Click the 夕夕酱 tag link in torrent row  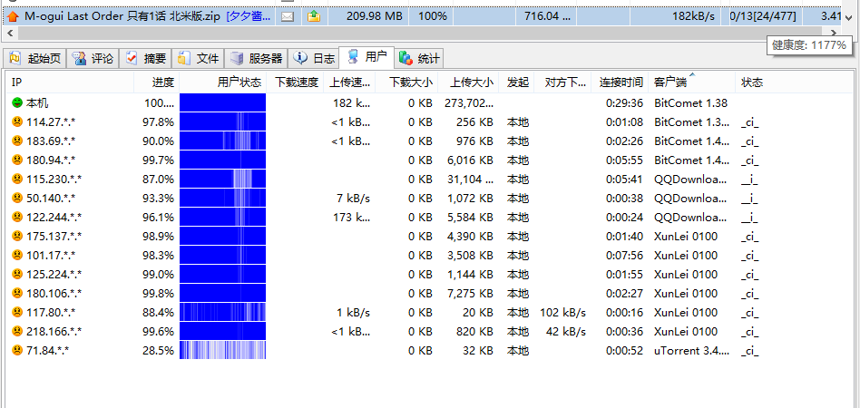tap(249, 16)
